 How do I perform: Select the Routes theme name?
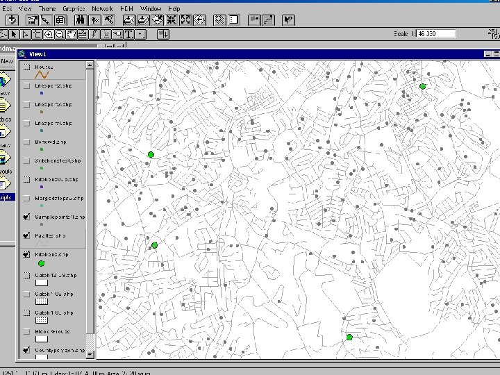pos(44,67)
